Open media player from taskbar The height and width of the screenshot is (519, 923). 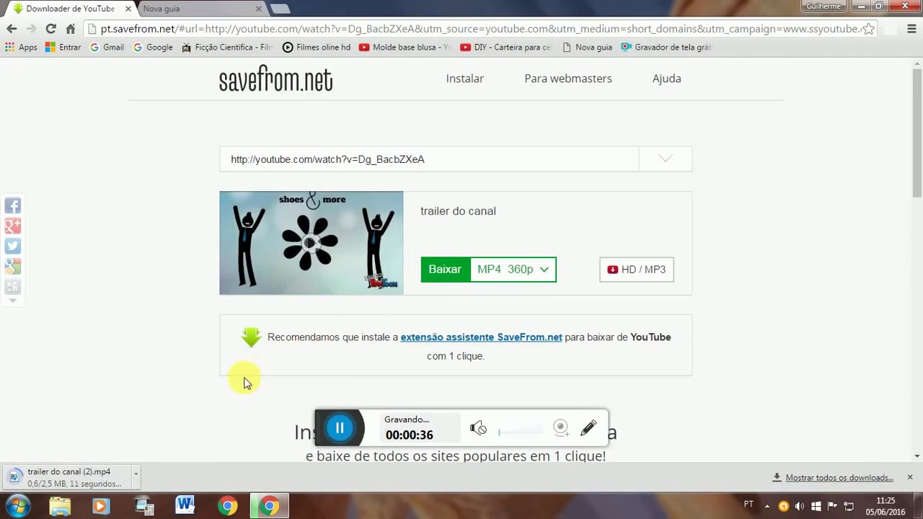(x=100, y=506)
